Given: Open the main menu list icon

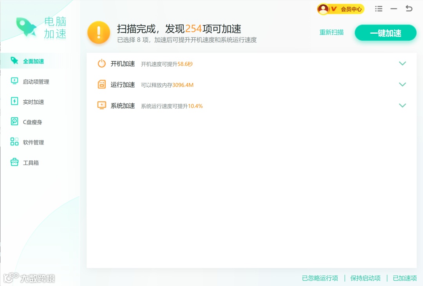Looking at the screenshot, I should [378, 9].
